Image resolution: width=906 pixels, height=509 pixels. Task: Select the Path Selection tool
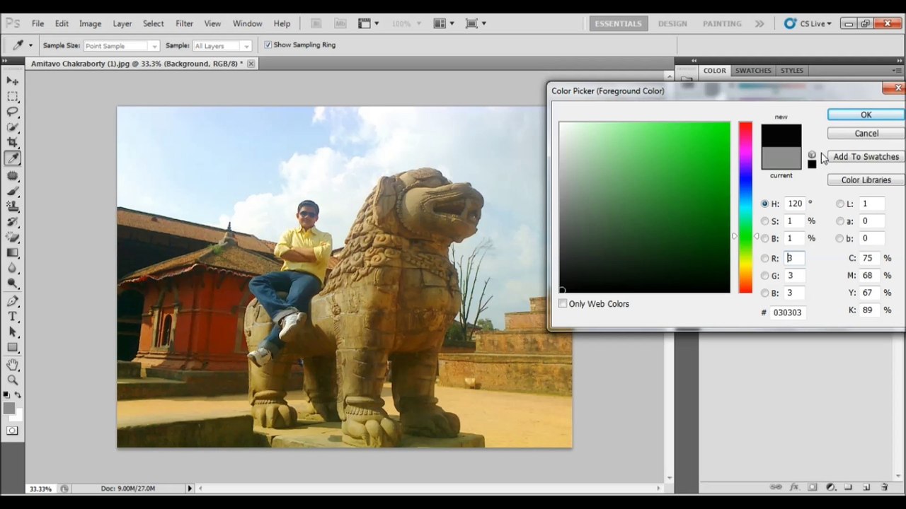point(13,332)
